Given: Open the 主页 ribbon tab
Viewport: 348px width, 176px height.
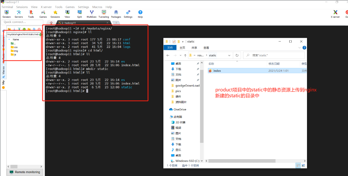Looking at the screenshot, I should [x=183, y=48].
